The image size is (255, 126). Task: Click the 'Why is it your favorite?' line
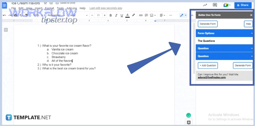(x=57, y=65)
